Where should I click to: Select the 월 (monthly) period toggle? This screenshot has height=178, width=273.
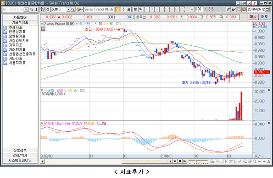pyautogui.click(x=128, y=9)
